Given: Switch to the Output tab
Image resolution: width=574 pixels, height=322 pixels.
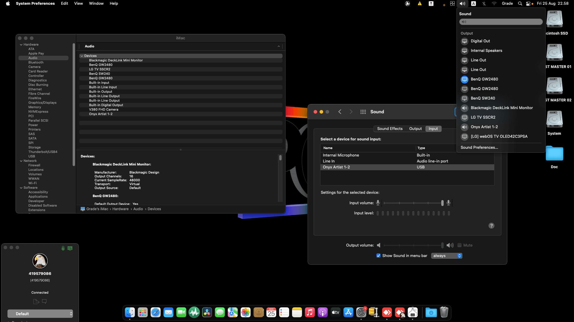Looking at the screenshot, I should [x=415, y=129].
